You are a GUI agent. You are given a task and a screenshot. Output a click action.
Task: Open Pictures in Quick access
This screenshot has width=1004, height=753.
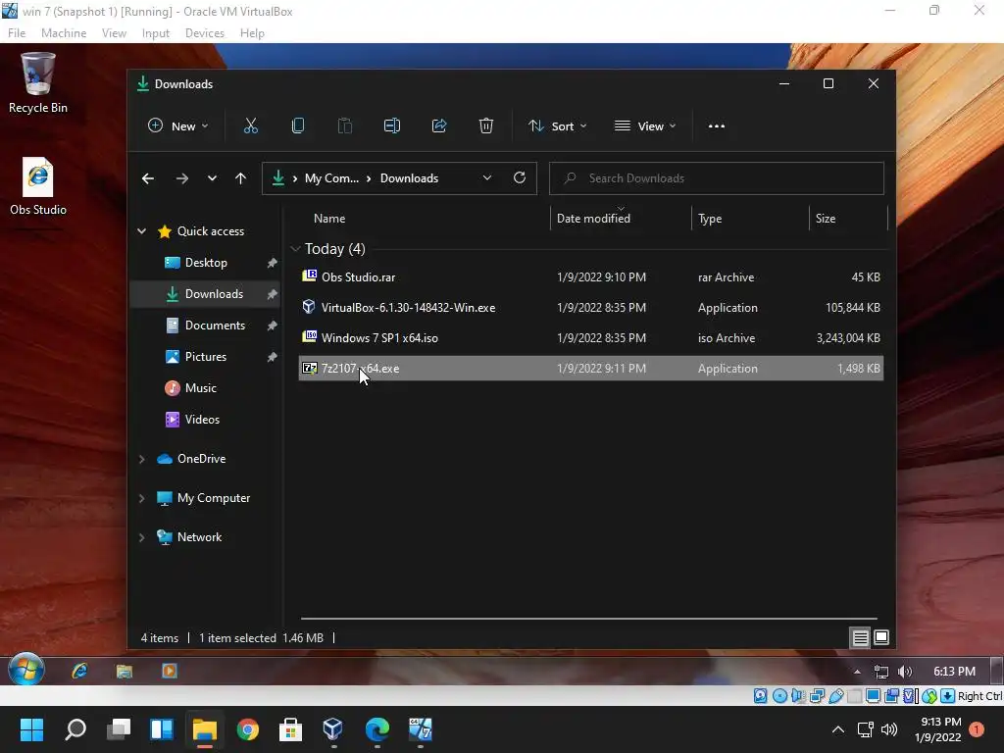pyautogui.click(x=206, y=357)
